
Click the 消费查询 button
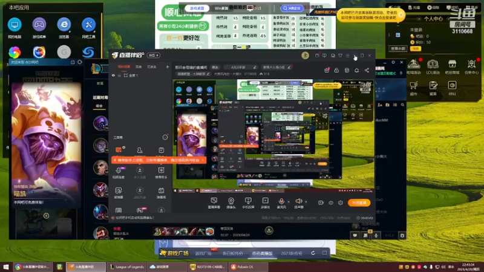click(x=292, y=8)
